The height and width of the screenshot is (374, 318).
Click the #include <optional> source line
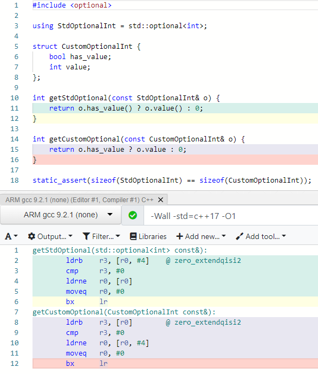(72, 5)
